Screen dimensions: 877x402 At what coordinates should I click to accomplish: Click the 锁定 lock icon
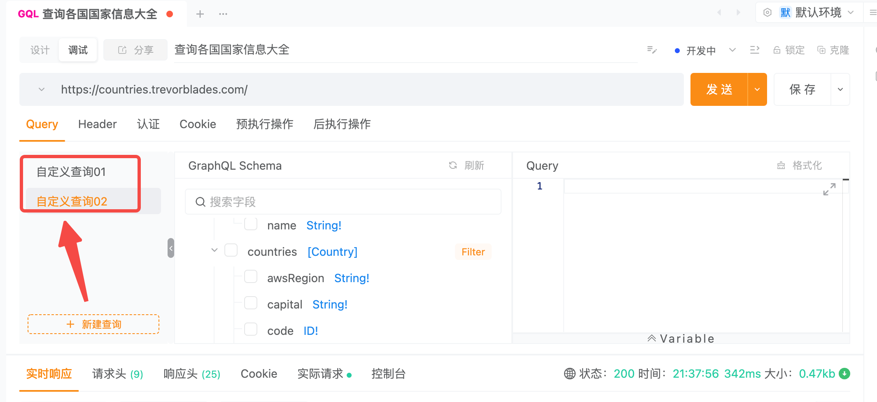click(777, 49)
